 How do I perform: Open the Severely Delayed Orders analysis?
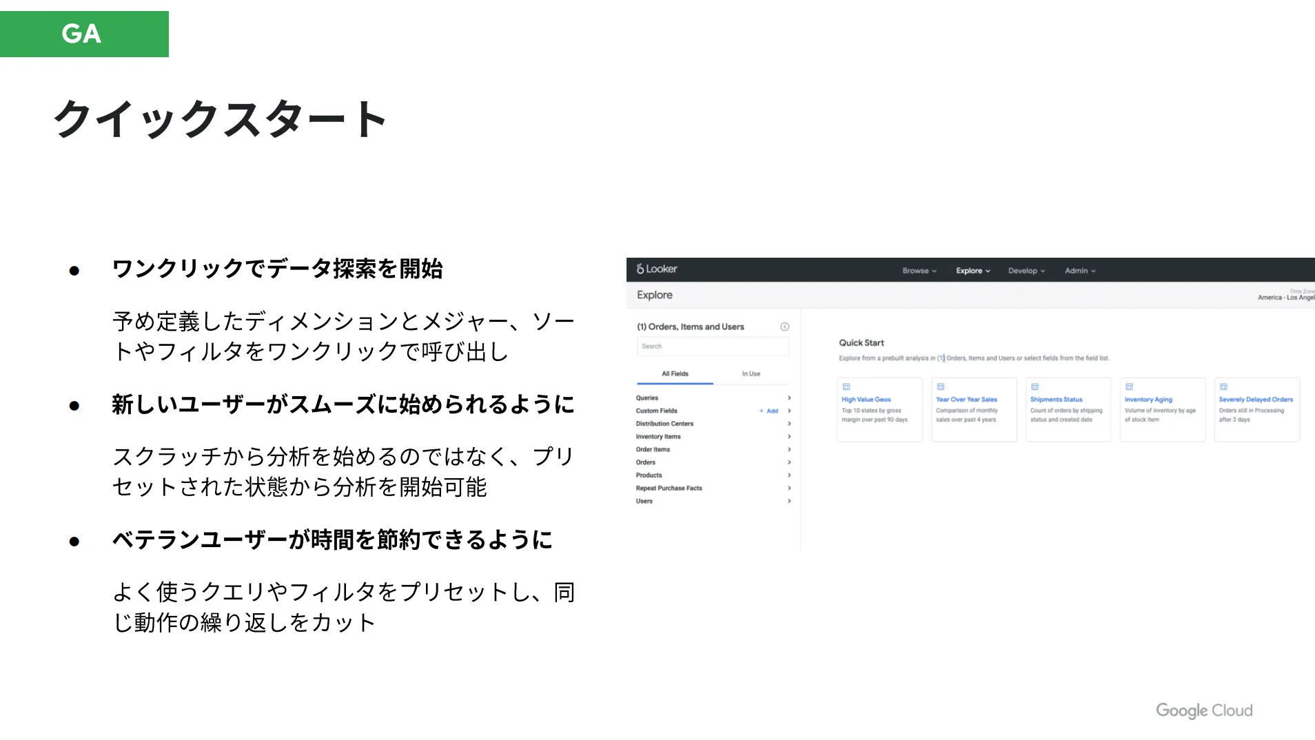pyautogui.click(x=1256, y=409)
